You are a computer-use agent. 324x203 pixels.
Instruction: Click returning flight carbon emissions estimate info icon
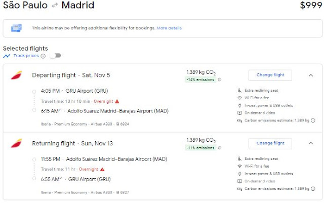[x=313, y=188]
